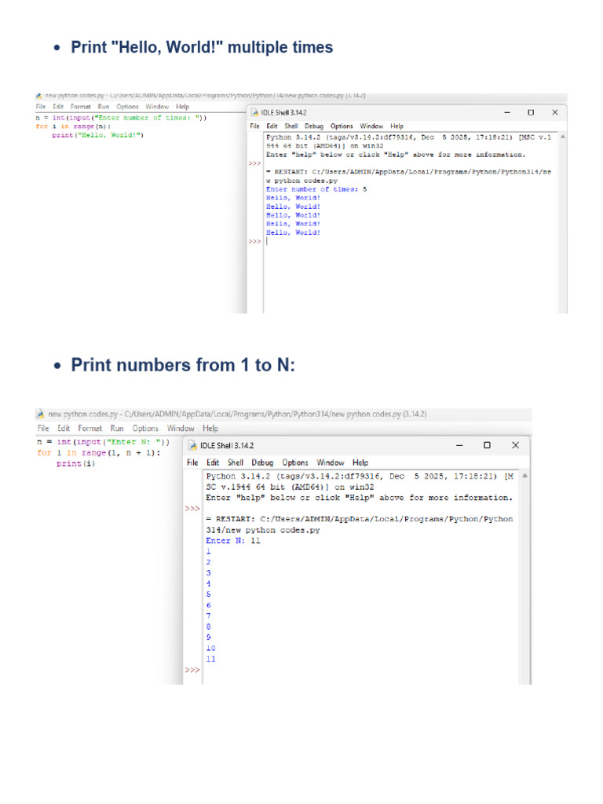Open File menu in lower editor window

pos(43,428)
